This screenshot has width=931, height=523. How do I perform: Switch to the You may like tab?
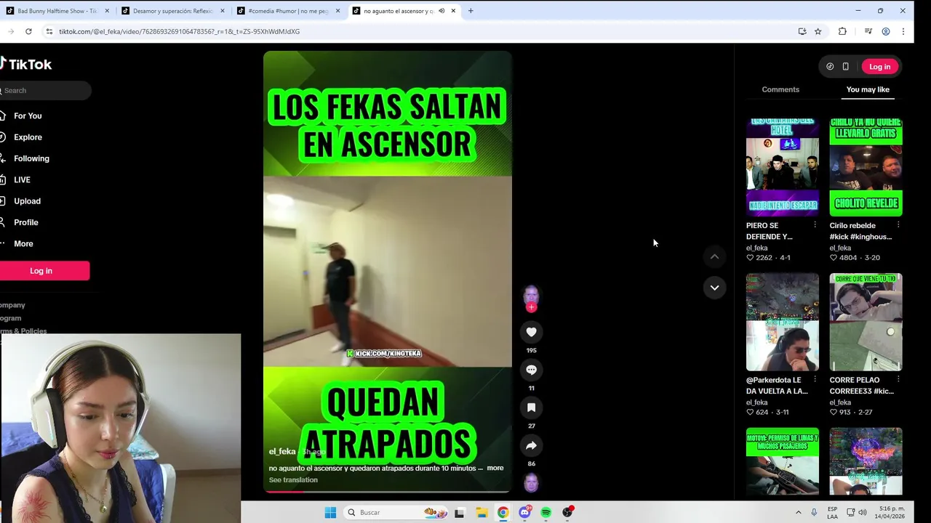coord(868,89)
